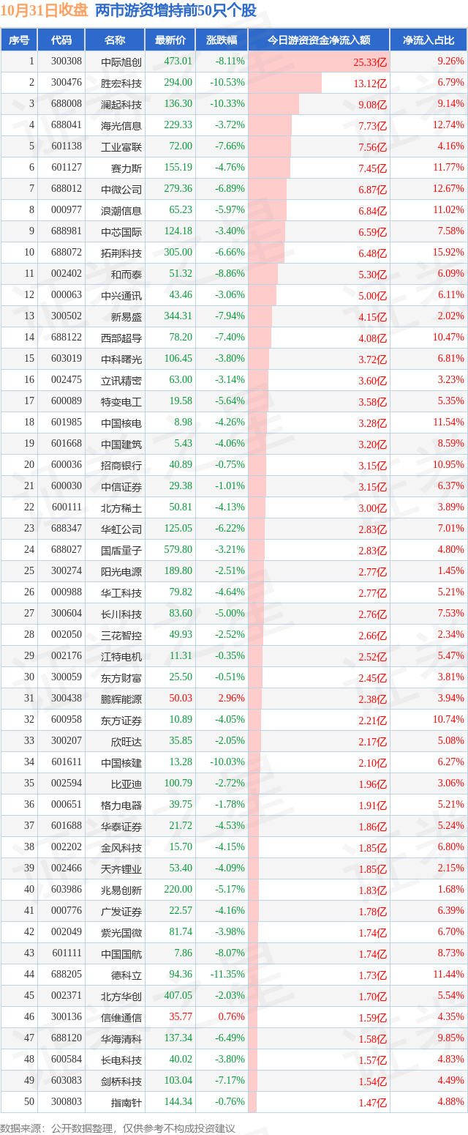Select stock name 三花智控
Image resolution: width=468 pixels, height=1135 pixels.
pyautogui.click(x=121, y=636)
